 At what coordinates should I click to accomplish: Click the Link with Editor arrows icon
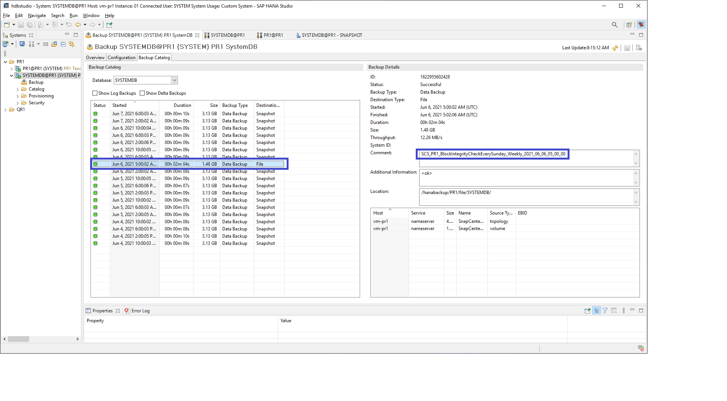[71, 44]
